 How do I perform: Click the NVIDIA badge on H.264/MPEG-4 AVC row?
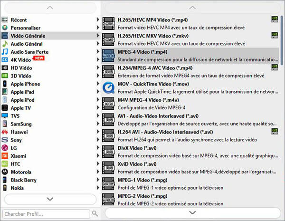[x=275, y=67]
